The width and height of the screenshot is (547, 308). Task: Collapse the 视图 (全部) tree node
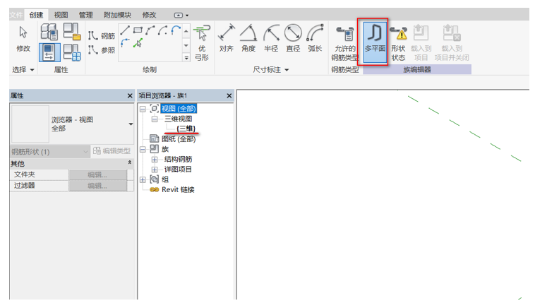coord(143,109)
